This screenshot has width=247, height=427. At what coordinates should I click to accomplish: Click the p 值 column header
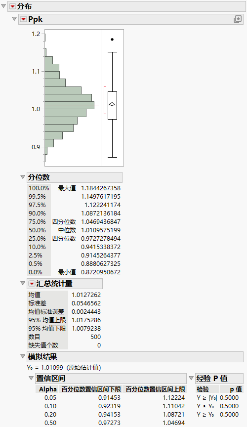pyautogui.click(x=236, y=389)
